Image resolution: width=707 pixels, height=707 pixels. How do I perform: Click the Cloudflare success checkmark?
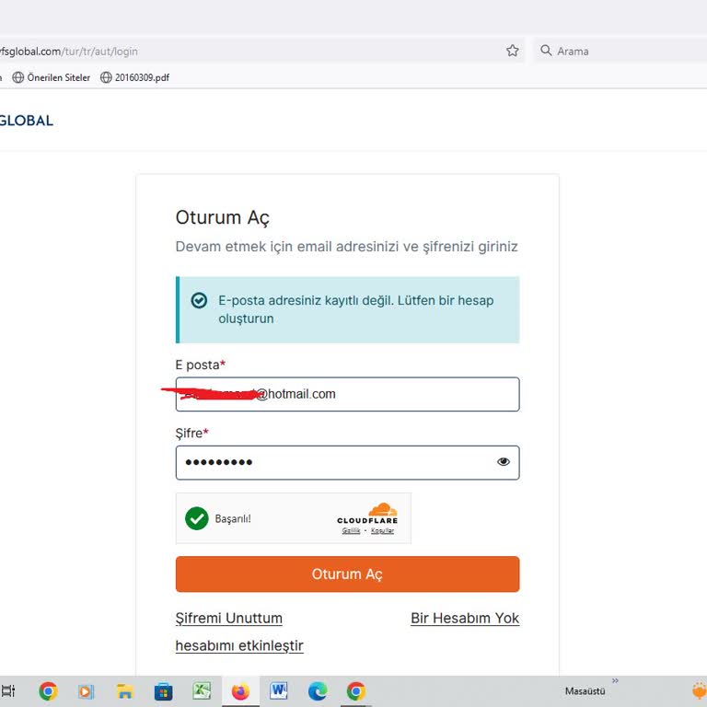[x=197, y=518]
